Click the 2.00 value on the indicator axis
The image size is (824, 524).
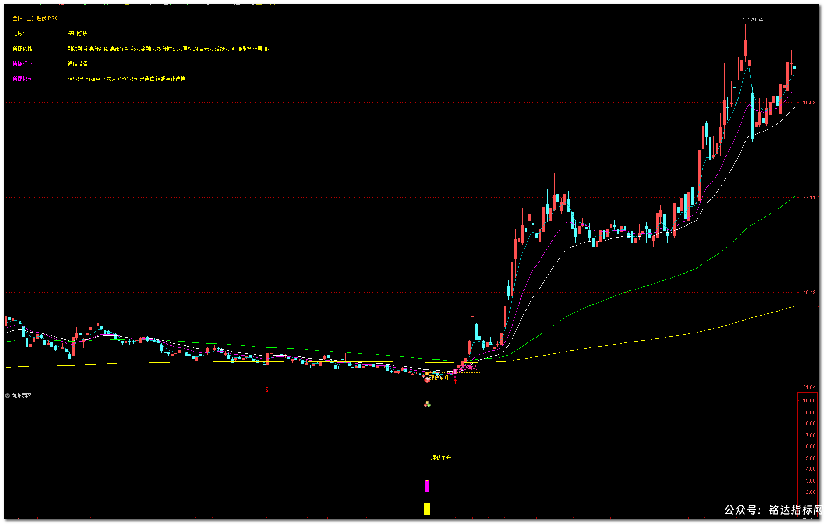pos(810,492)
